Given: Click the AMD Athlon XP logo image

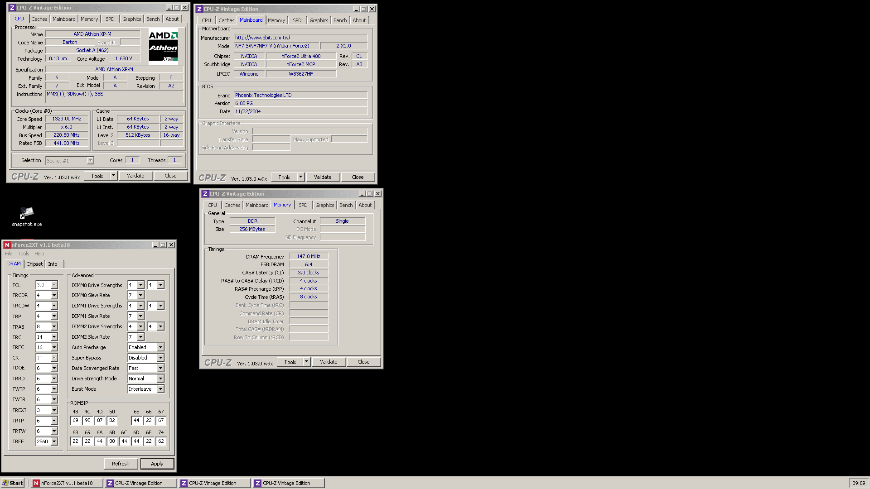Looking at the screenshot, I should pyautogui.click(x=163, y=47).
